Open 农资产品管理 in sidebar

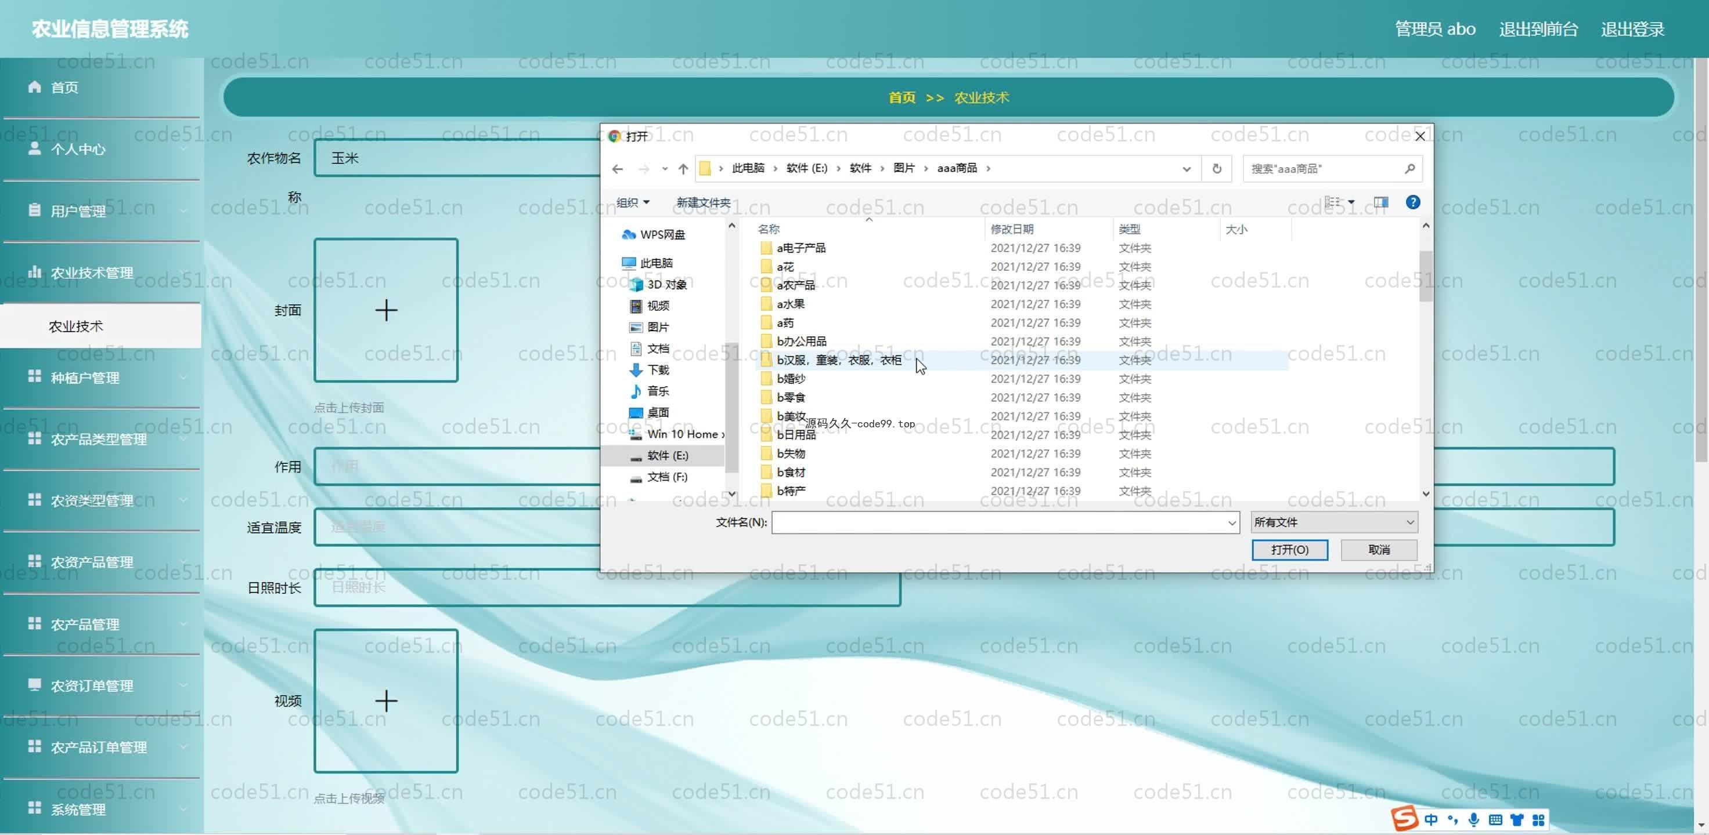101,562
